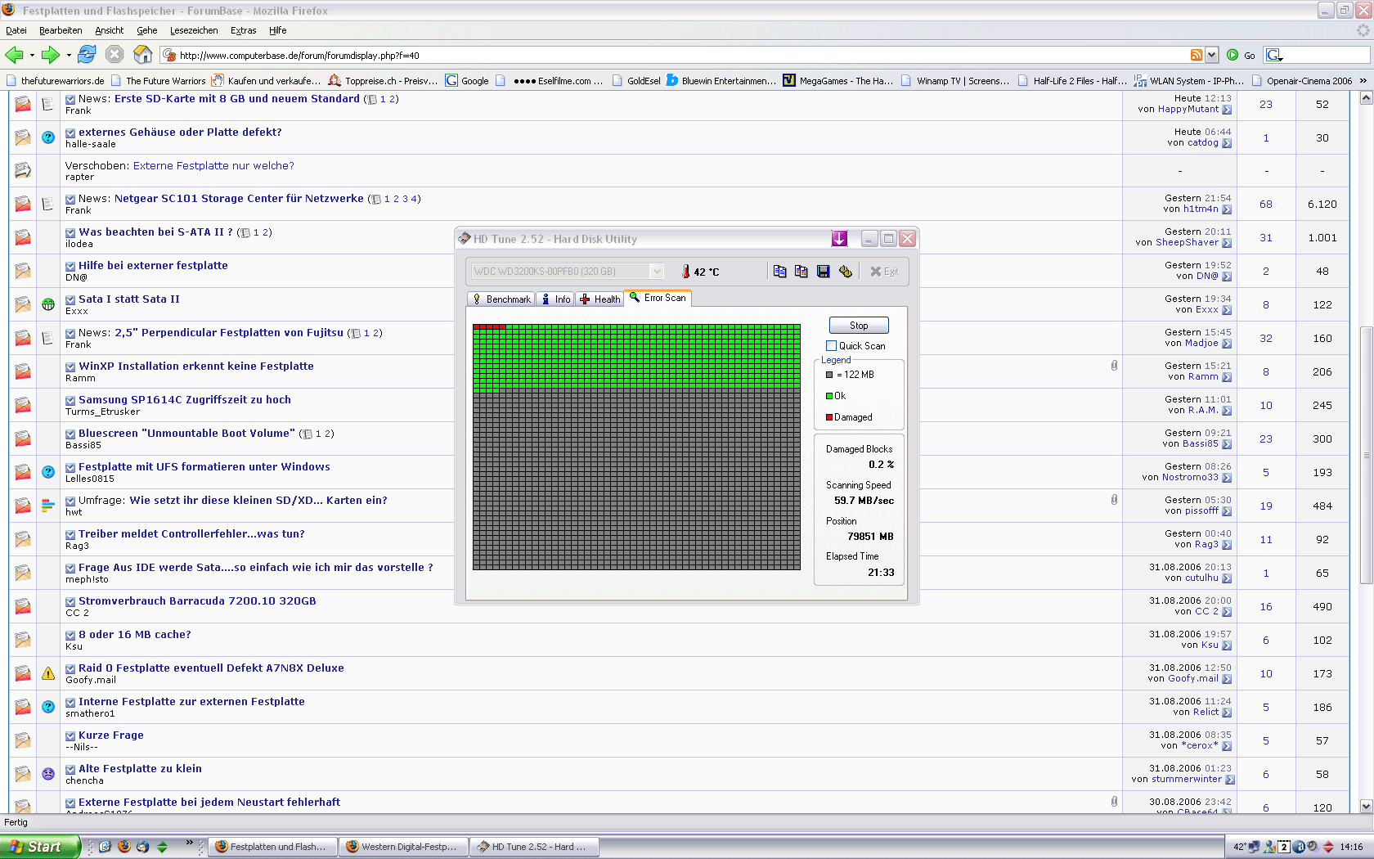The image size is (1374, 859).
Task: Launch Firefox from the Quick Launch bar
Action: click(x=123, y=847)
